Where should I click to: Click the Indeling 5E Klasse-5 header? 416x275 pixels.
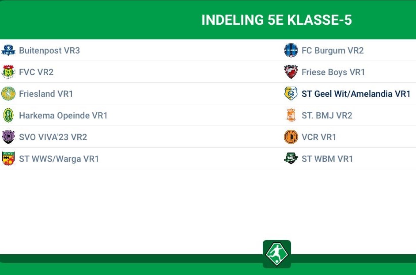[276, 20]
